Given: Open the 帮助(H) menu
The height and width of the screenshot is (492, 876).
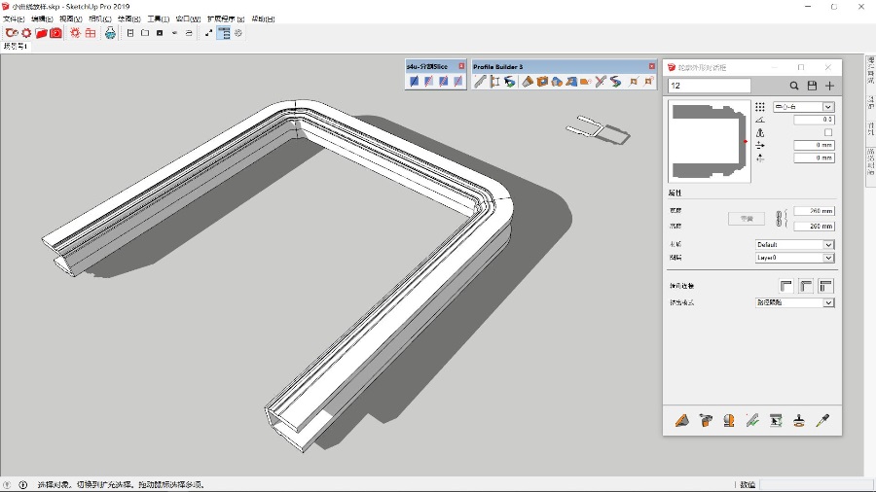Looking at the screenshot, I should coord(263,19).
